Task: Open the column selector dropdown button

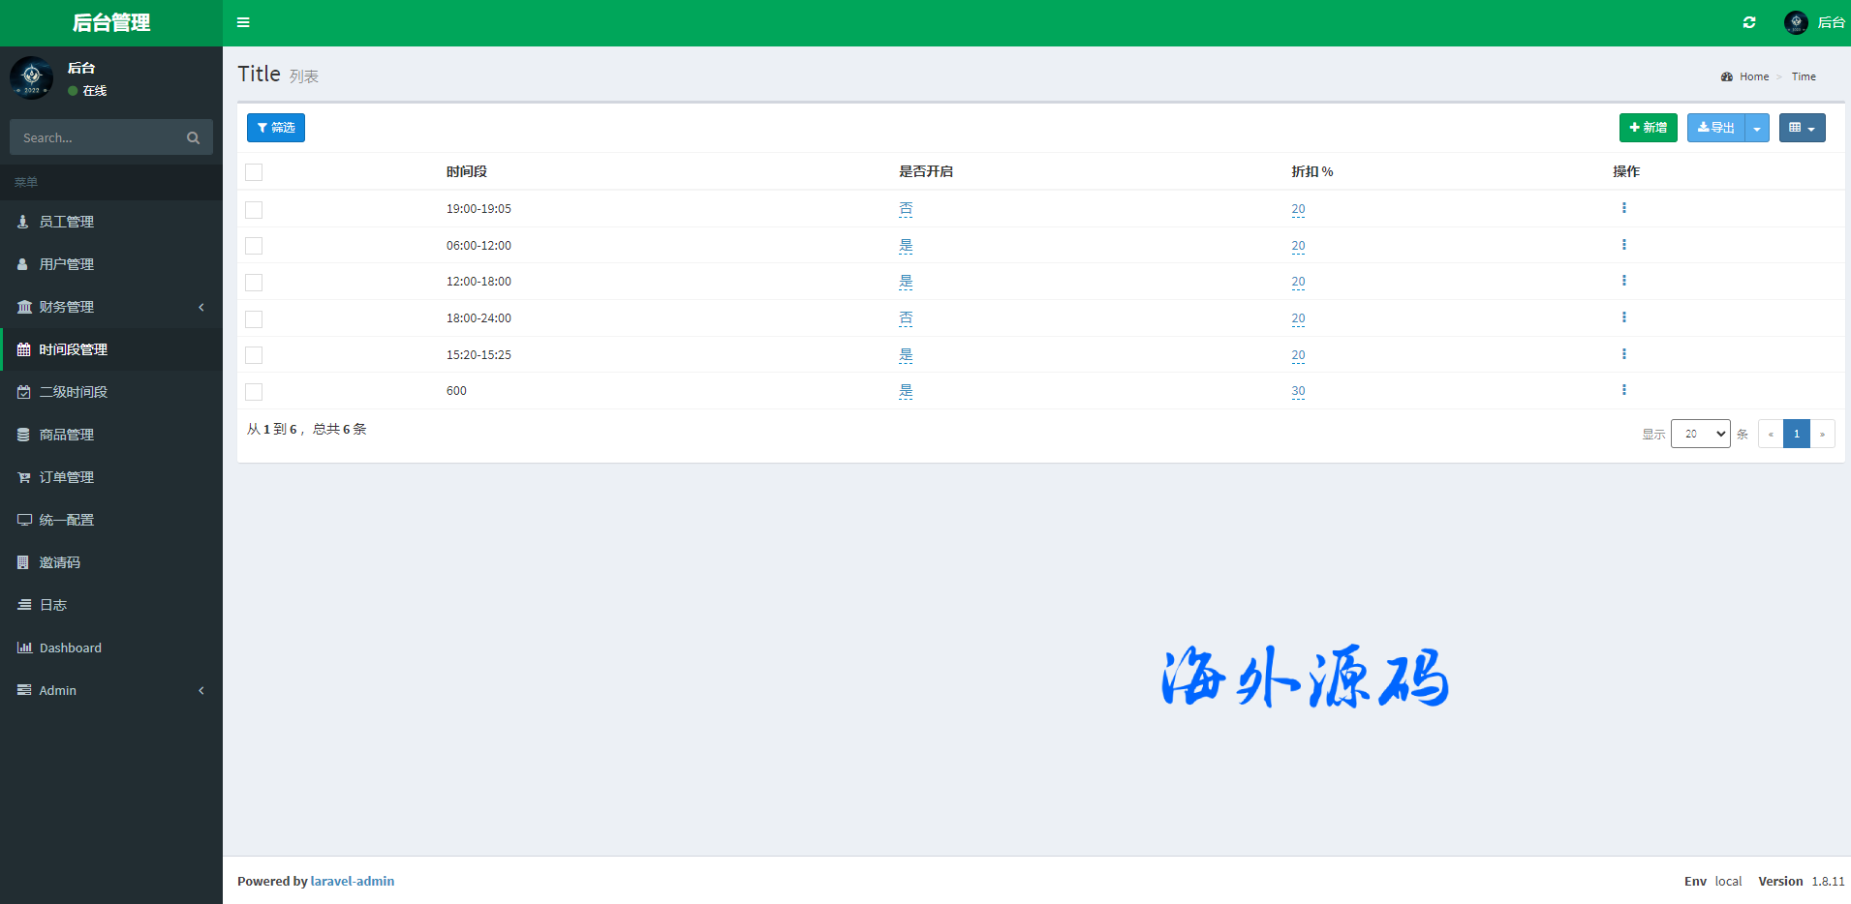Action: pyautogui.click(x=1801, y=128)
